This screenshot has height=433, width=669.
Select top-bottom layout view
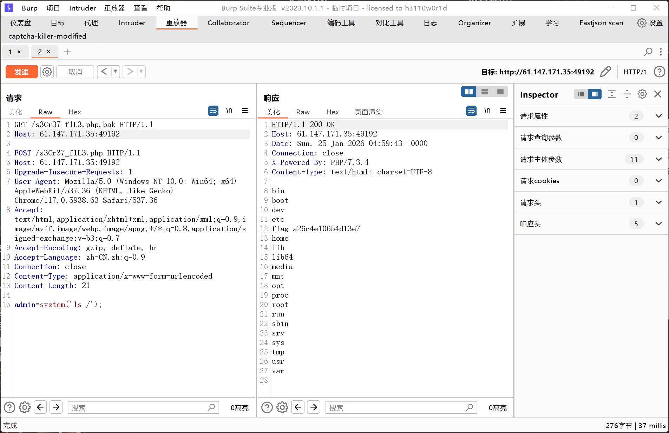pyautogui.click(x=485, y=92)
